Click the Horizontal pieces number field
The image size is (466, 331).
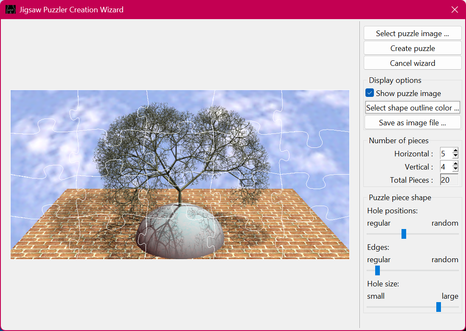pyautogui.click(x=446, y=153)
